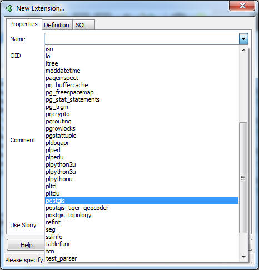Collapse the Name dropdown with its arrow
The width and height of the screenshot is (259, 270).
coord(243,39)
